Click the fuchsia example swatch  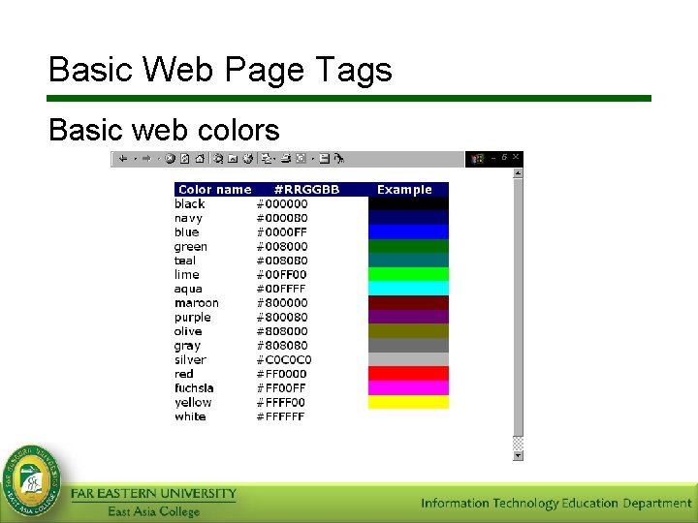(x=408, y=387)
